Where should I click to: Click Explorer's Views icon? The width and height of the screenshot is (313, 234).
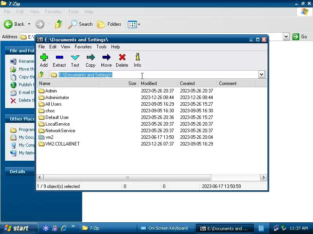[x=132, y=25]
